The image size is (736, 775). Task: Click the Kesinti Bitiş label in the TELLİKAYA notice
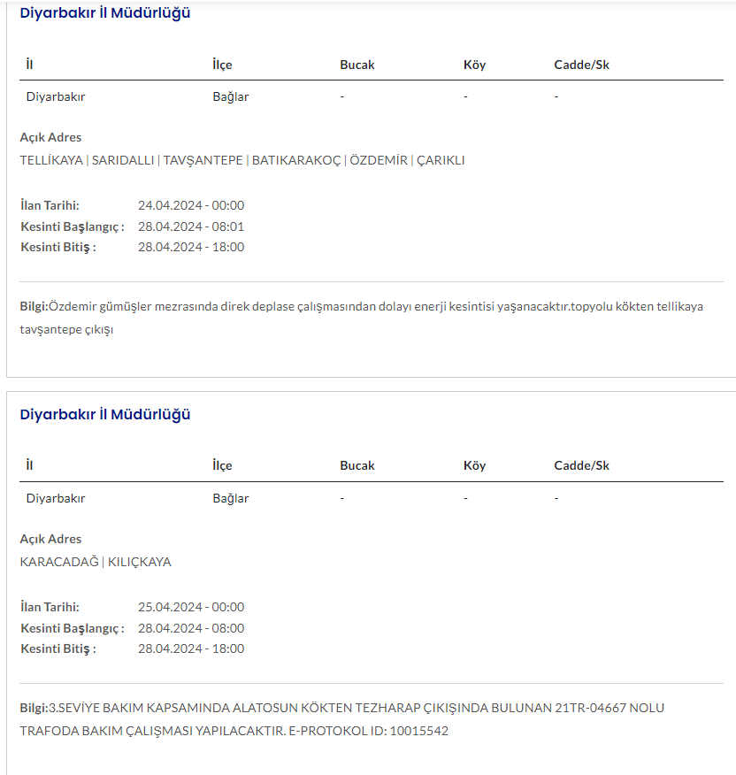click(x=58, y=247)
